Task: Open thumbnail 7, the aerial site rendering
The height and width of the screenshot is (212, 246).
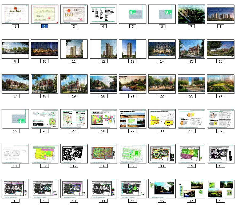Action: (191, 14)
